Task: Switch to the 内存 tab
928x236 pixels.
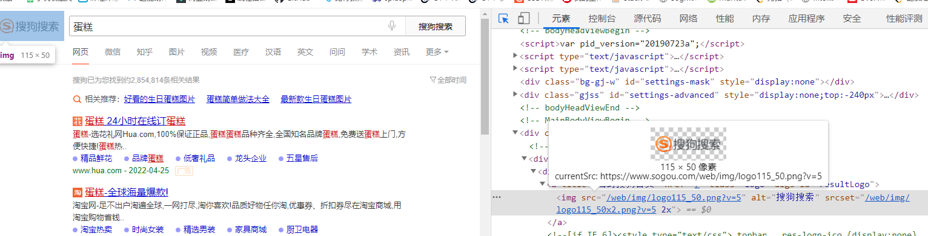Action: 761,19
